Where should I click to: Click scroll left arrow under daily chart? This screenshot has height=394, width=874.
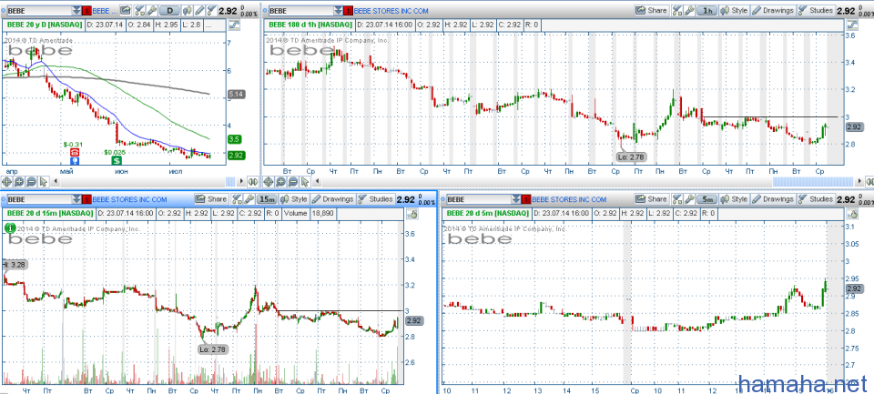tap(56, 181)
